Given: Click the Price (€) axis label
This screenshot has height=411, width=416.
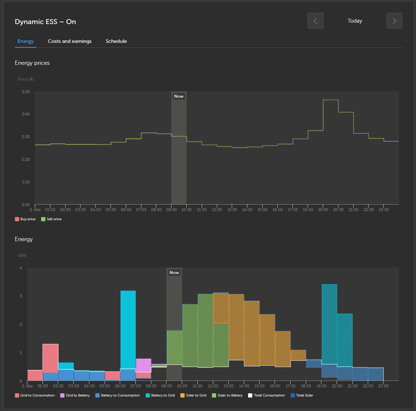Looking at the screenshot, I should [x=25, y=79].
